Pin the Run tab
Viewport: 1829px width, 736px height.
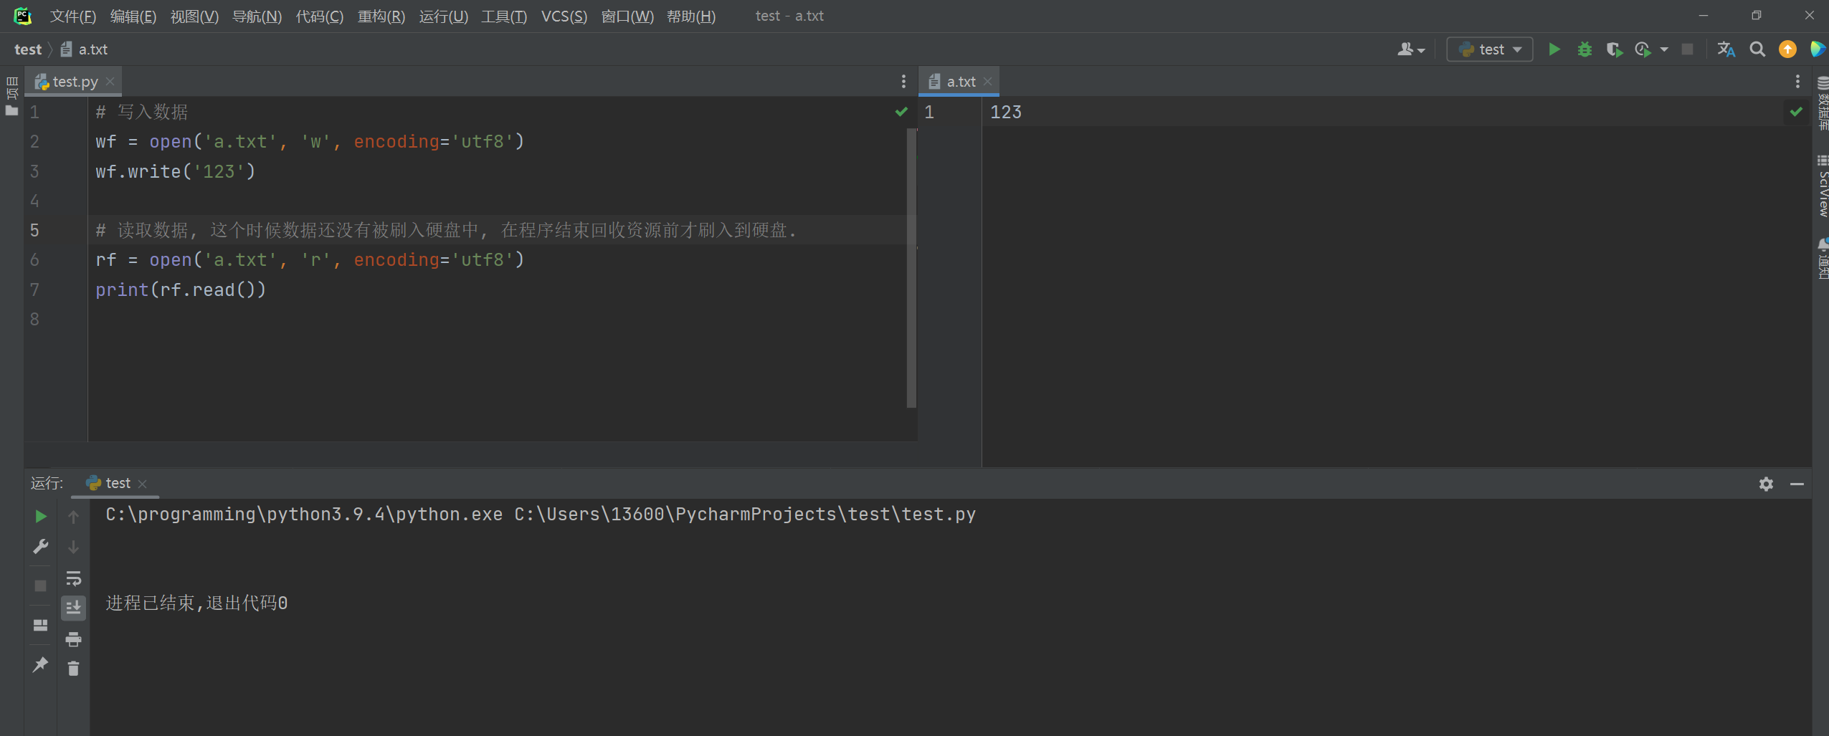pos(41,664)
